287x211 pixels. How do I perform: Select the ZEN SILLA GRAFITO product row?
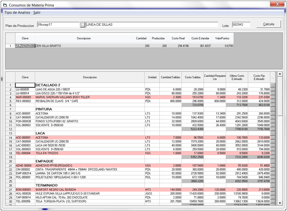120,46
